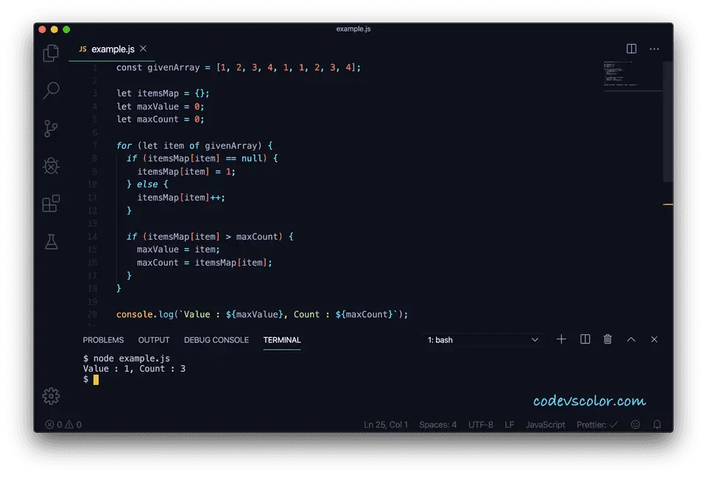Image resolution: width=707 pixels, height=477 pixels.
Task: Kill the terminal with trash icon
Action: tap(607, 339)
